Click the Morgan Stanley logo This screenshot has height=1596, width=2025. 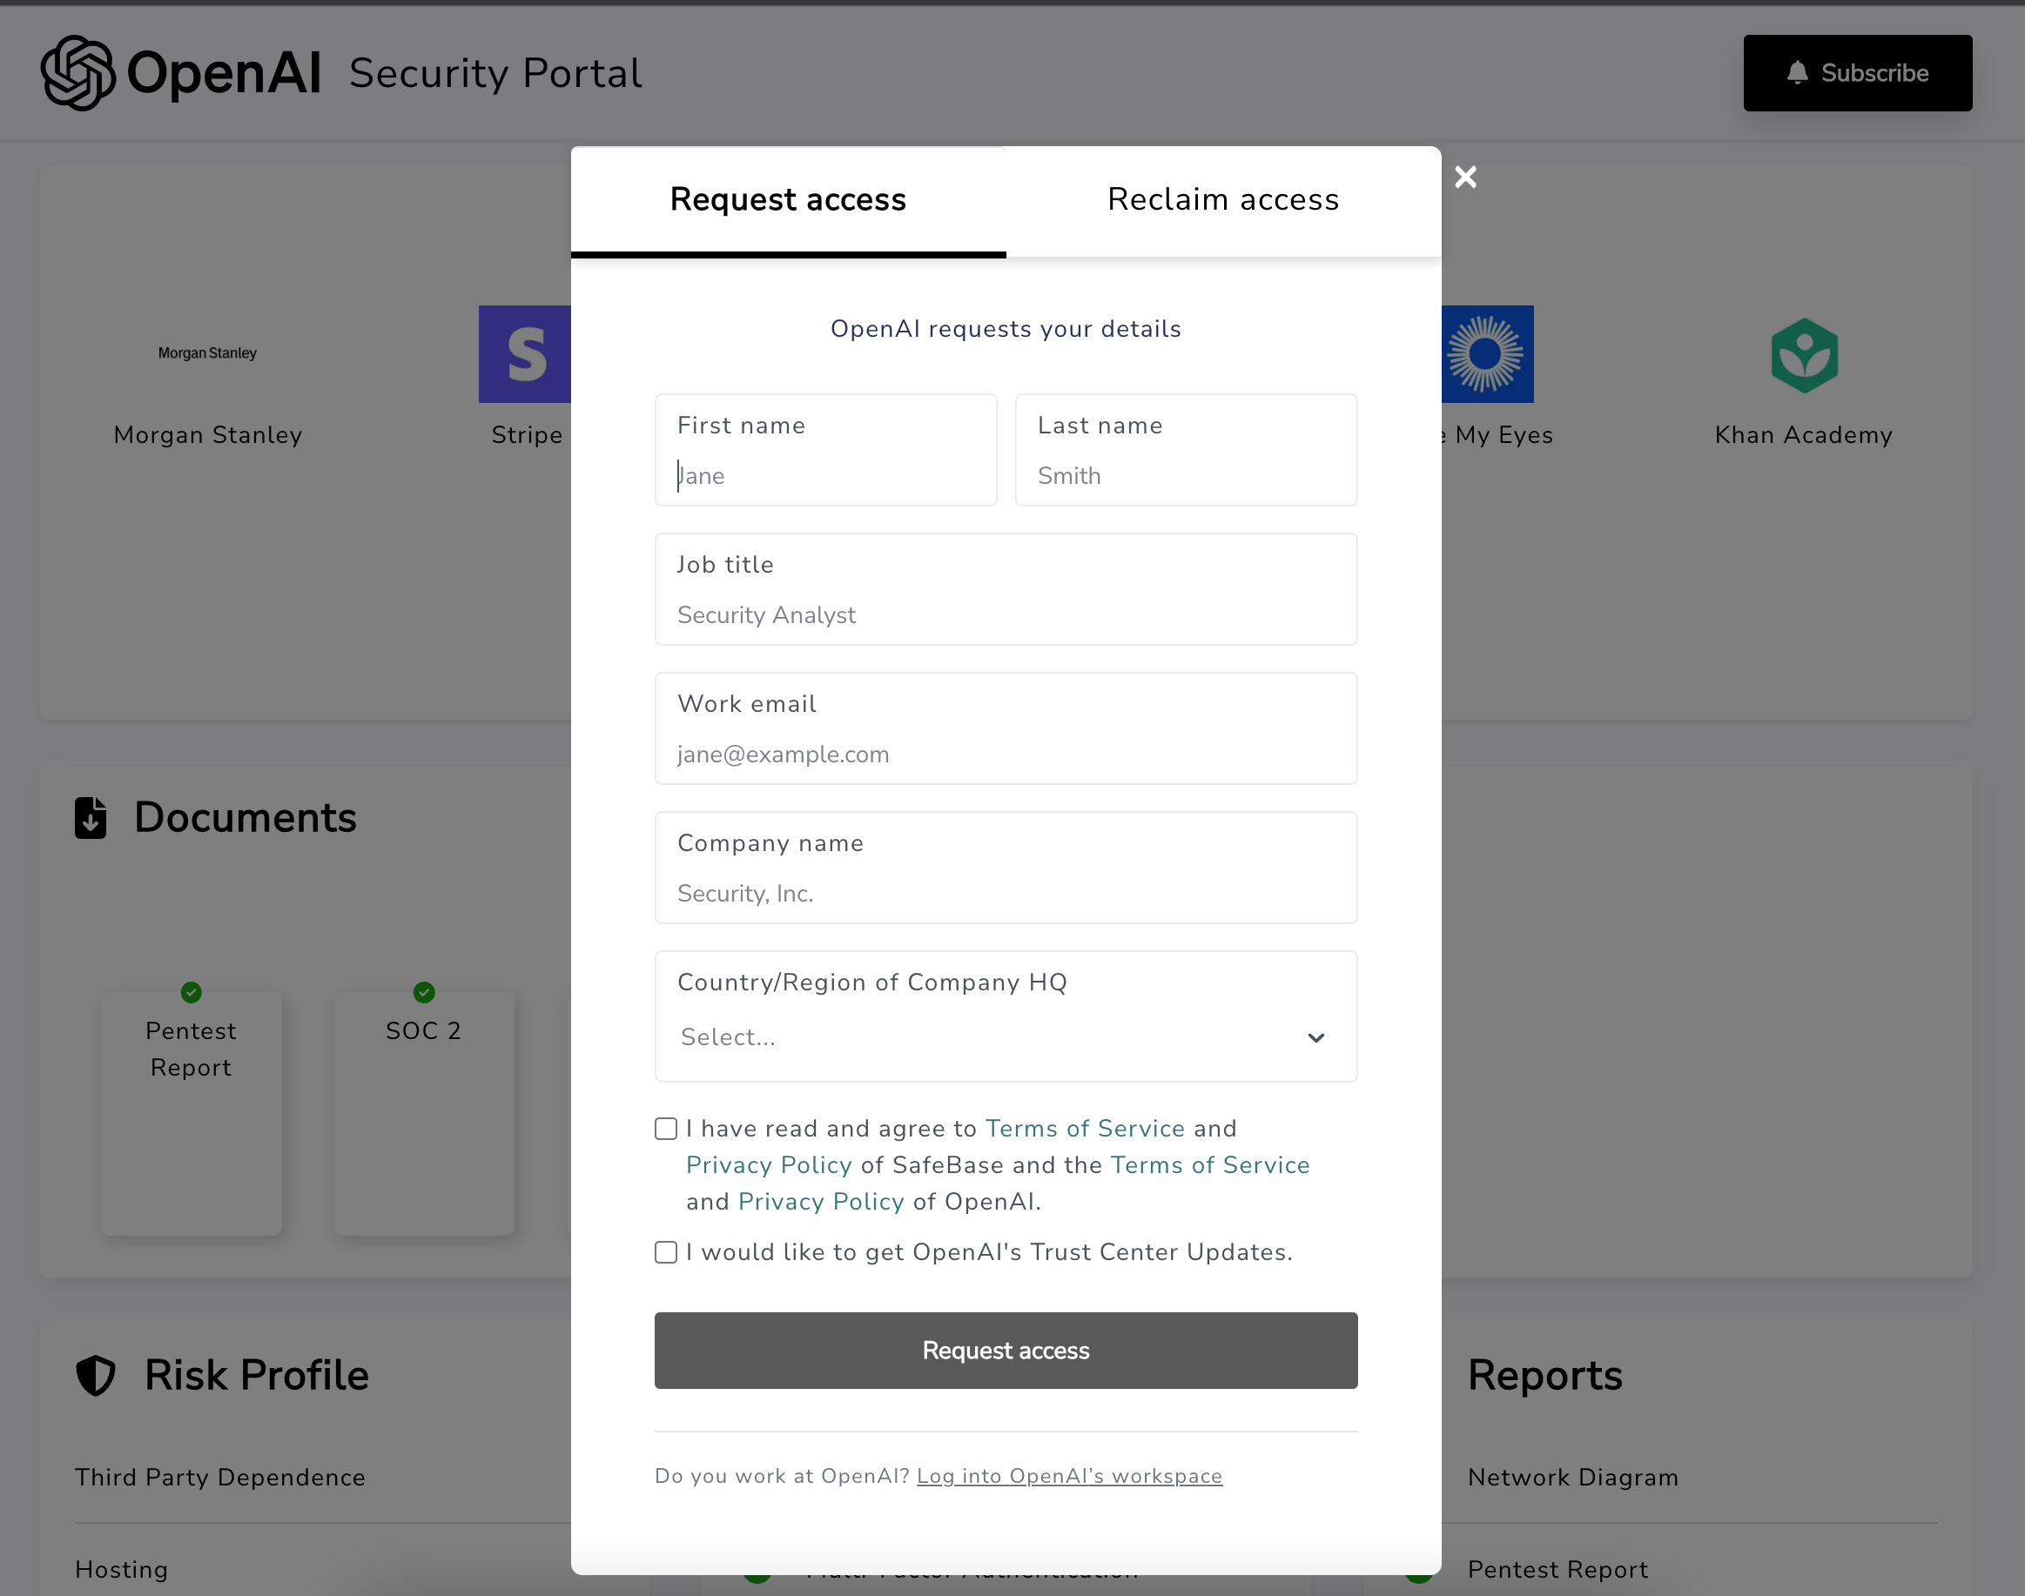pos(206,353)
